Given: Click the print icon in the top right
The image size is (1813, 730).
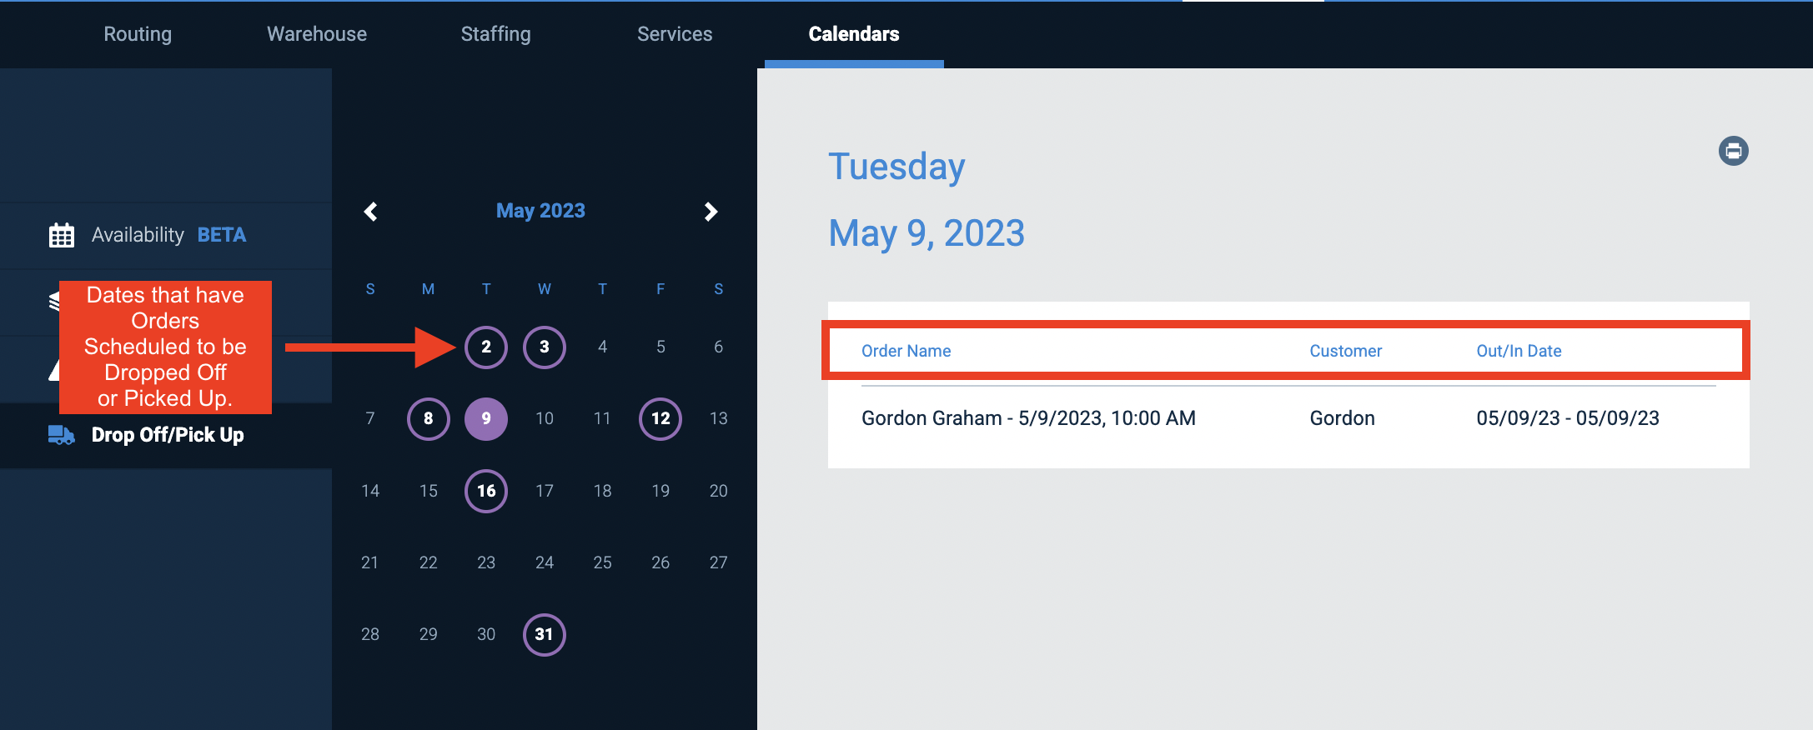Looking at the screenshot, I should [x=1733, y=151].
